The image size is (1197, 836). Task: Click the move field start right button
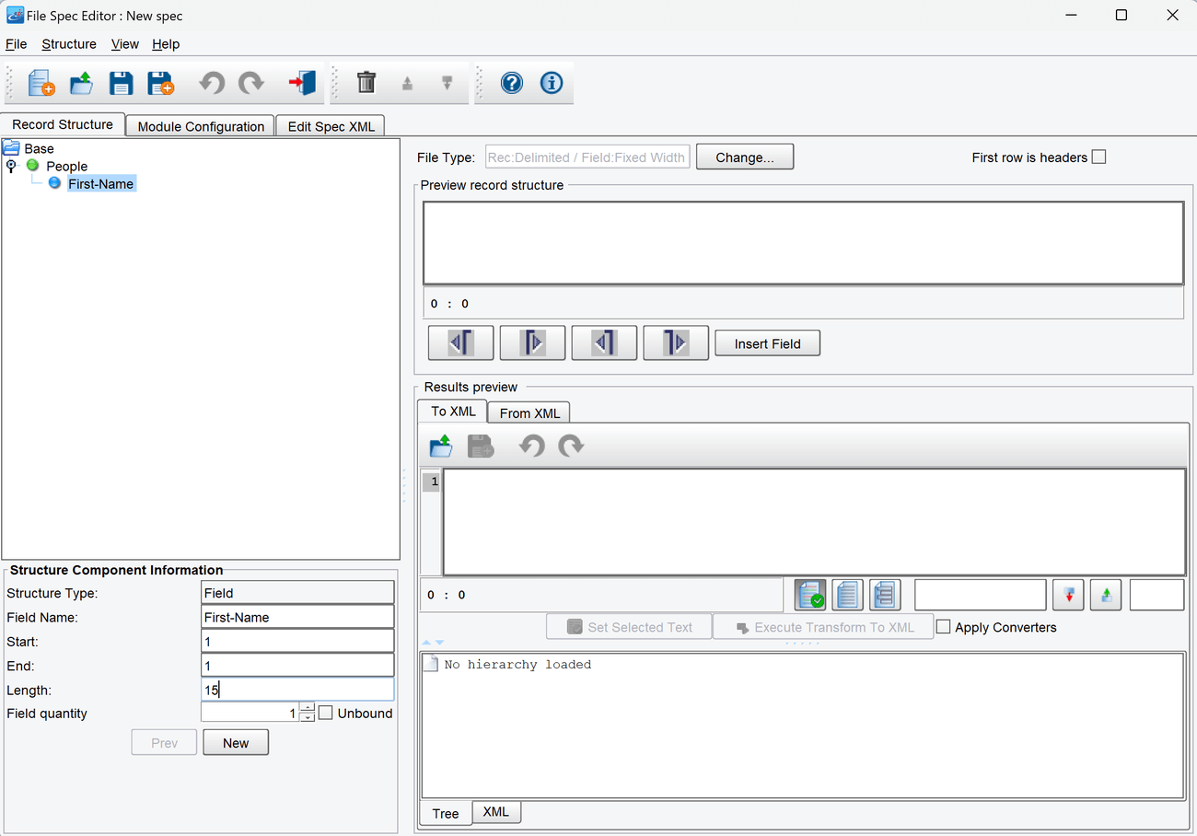[x=533, y=343]
